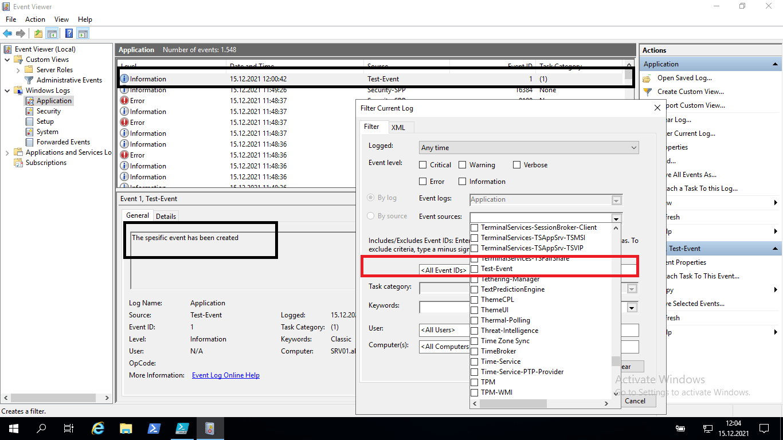
Task: Open Internet Explorer from the taskbar
Action: point(98,428)
